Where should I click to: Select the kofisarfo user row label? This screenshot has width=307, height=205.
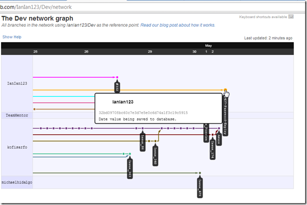pyautogui.click(x=17, y=147)
